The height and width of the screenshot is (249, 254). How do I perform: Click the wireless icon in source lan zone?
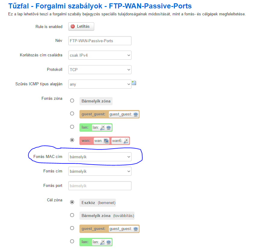pos(109,128)
